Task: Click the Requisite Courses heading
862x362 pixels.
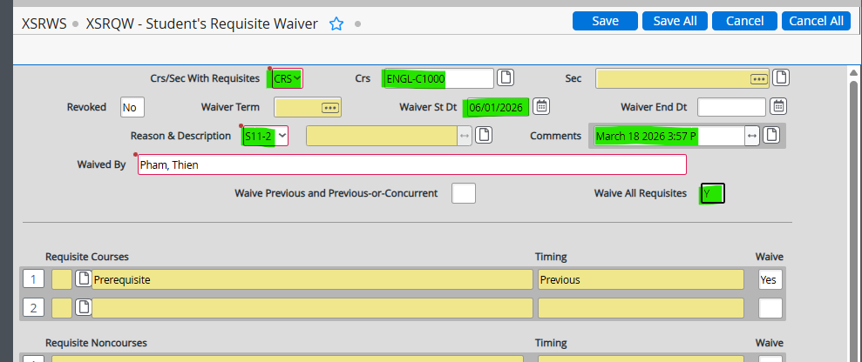Action: coord(87,257)
